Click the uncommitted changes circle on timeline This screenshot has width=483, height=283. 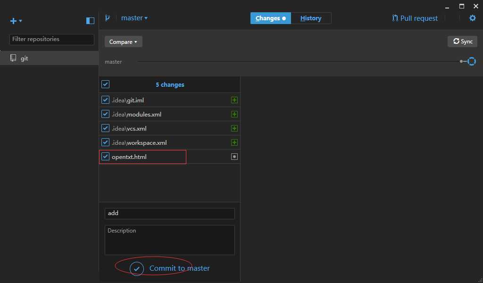pos(472,62)
